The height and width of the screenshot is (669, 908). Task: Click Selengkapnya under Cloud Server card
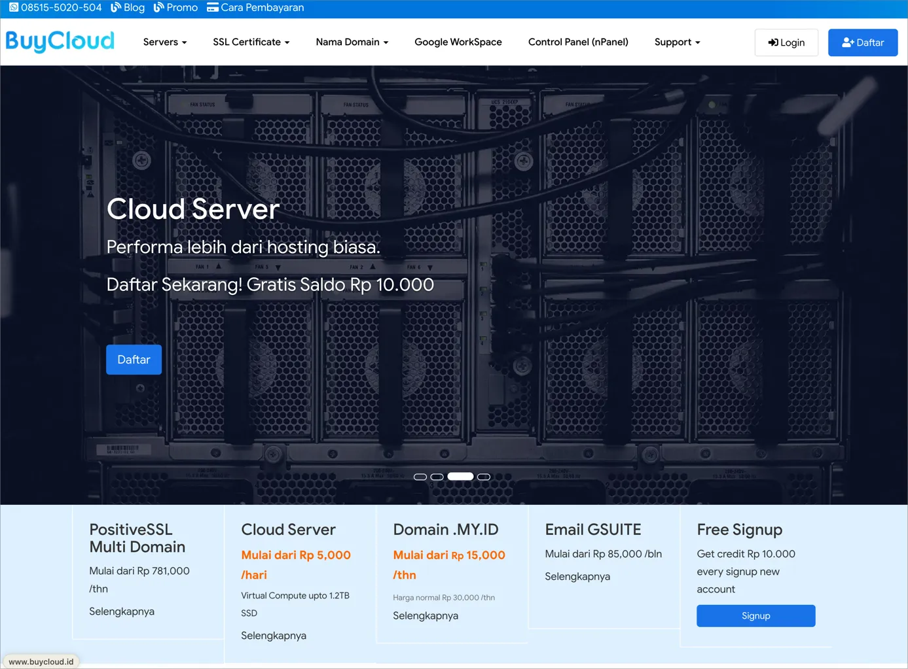point(274,636)
